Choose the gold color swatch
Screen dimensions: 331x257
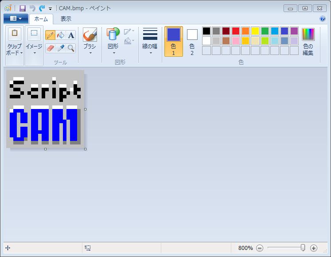(x=245, y=41)
